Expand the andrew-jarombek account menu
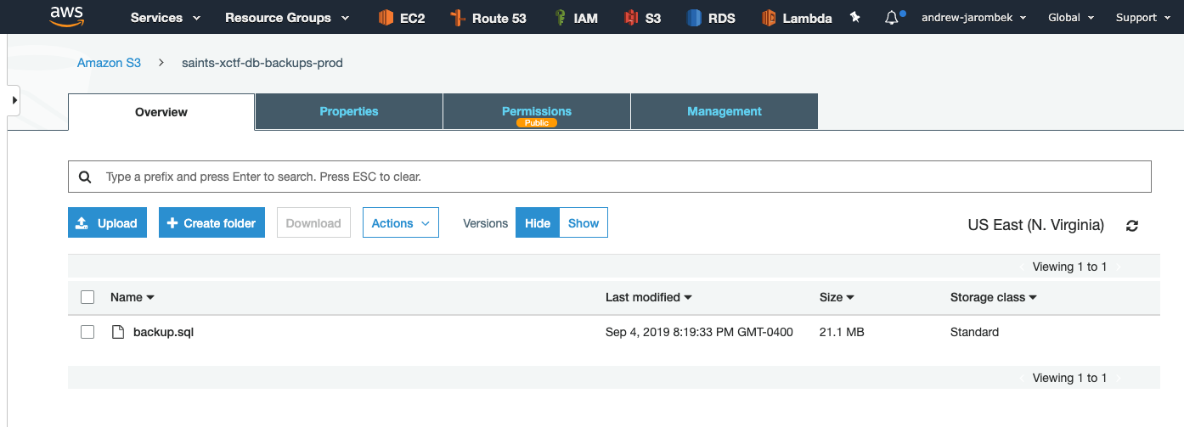The height and width of the screenshot is (427, 1184). point(973,18)
